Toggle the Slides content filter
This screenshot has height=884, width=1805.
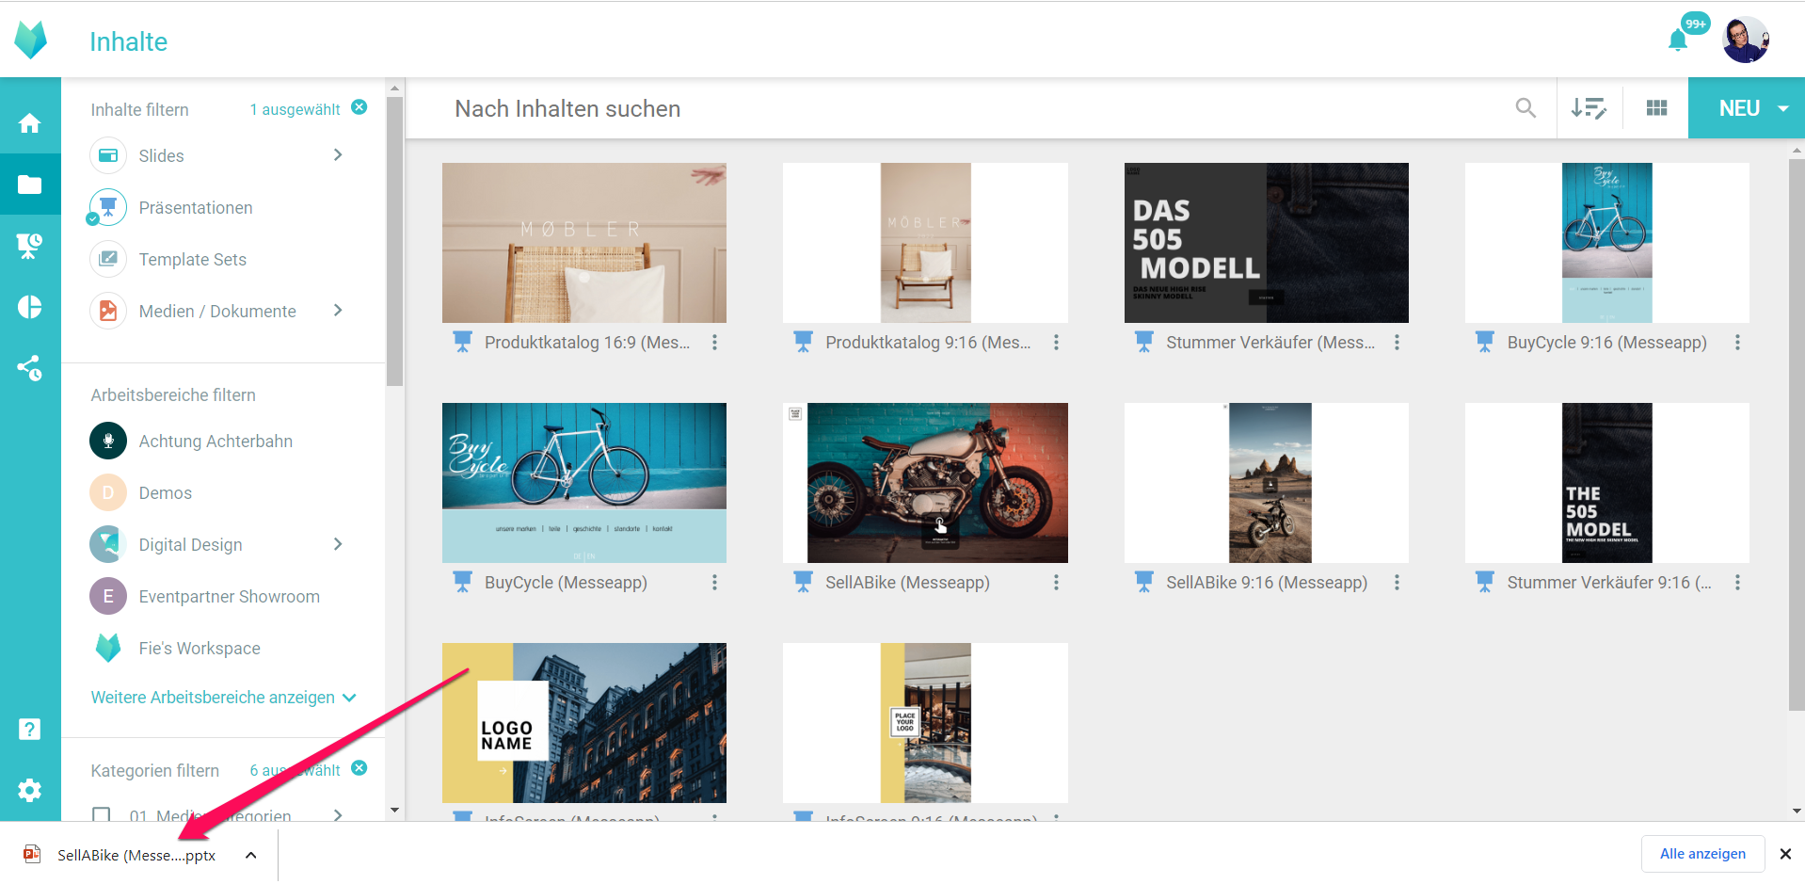coord(137,156)
